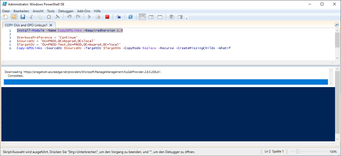This screenshot has width=341, height=156.
Task: Click the zoom slider in the status bar
Action: coord(298,152)
